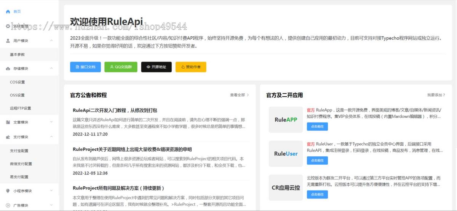Click the green QQ交流群 button

pyautogui.click(x=121, y=67)
